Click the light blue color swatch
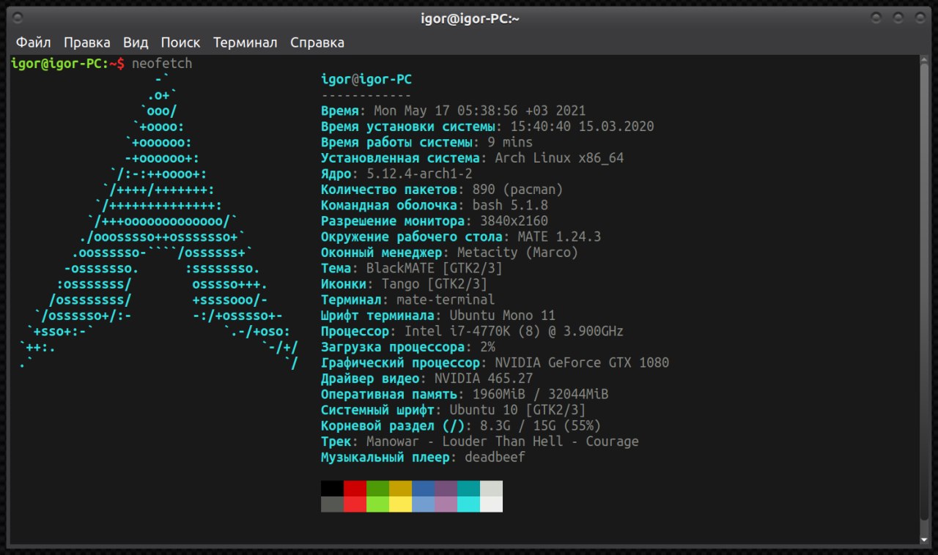938x555 pixels. pos(423,504)
